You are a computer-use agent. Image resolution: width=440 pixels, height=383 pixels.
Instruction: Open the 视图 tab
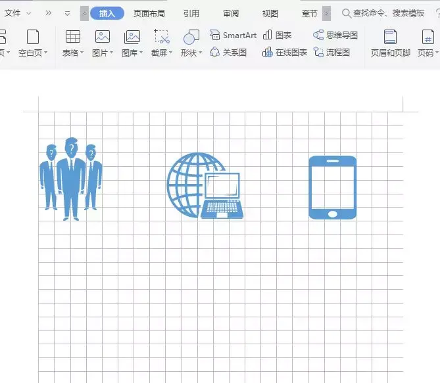pyautogui.click(x=270, y=13)
